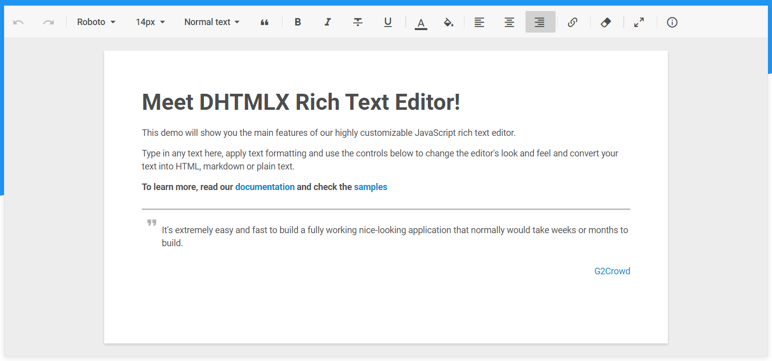Apply blockquote formatting with quote icon
Viewport: 772px width, 361px height.
(x=265, y=22)
